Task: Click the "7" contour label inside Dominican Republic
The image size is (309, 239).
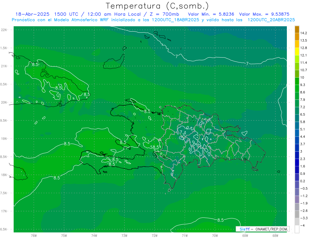Action: 181,133
